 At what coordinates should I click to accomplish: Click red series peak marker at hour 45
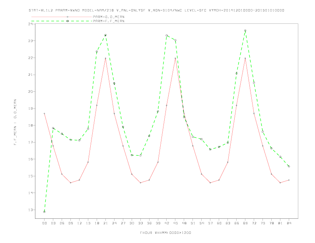coord(175,58)
